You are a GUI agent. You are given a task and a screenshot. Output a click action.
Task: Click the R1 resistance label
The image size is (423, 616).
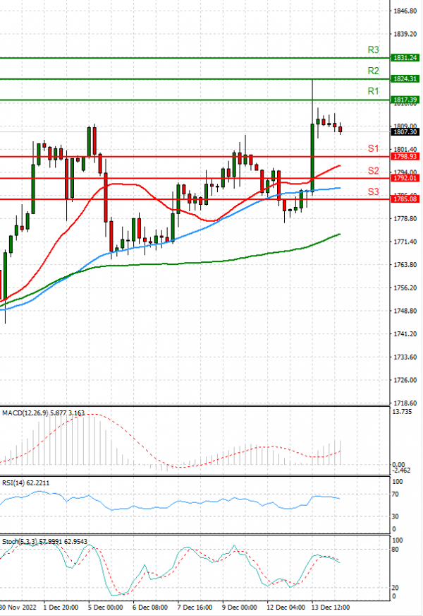pos(374,92)
